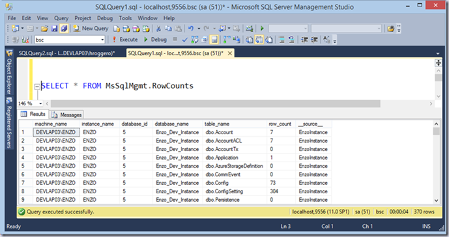The width and height of the screenshot is (449, 237).
Task: Click the Change Connection icon
Action: tap(25, 40)
